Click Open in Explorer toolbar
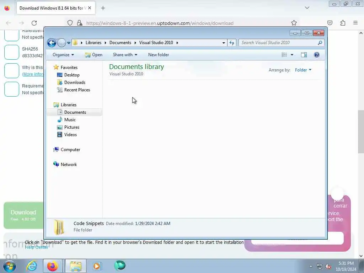 (x=93, y=55)
